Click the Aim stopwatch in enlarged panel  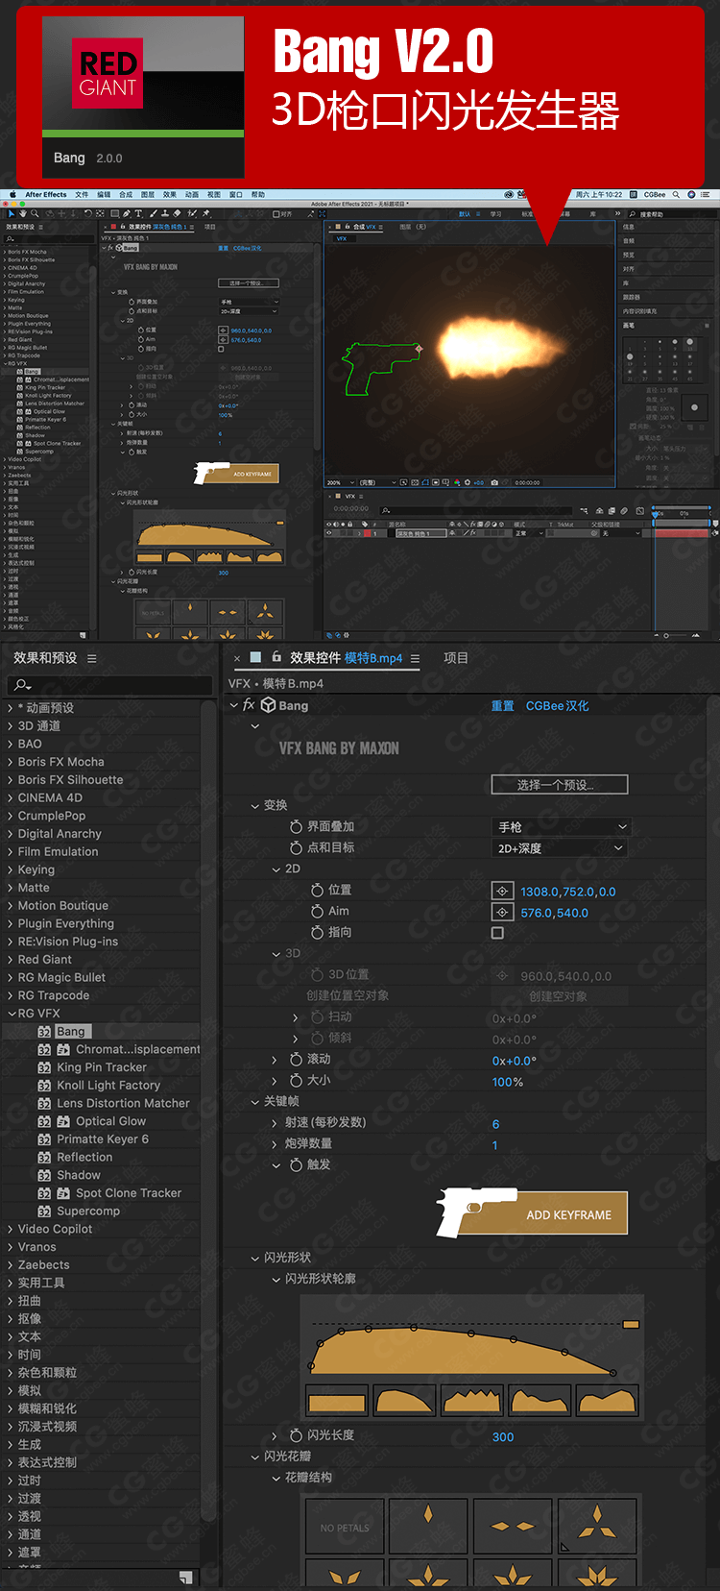point(317,912)
